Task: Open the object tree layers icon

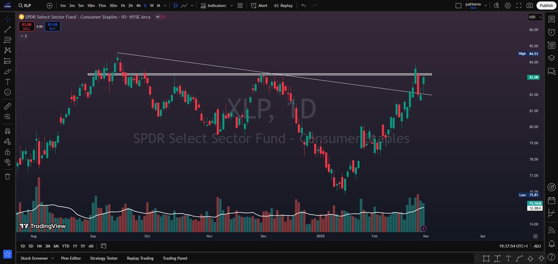Action: point(551,58)
